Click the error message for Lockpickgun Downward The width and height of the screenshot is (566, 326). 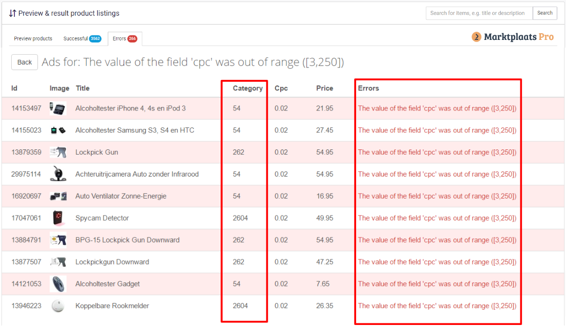(437, 262)
